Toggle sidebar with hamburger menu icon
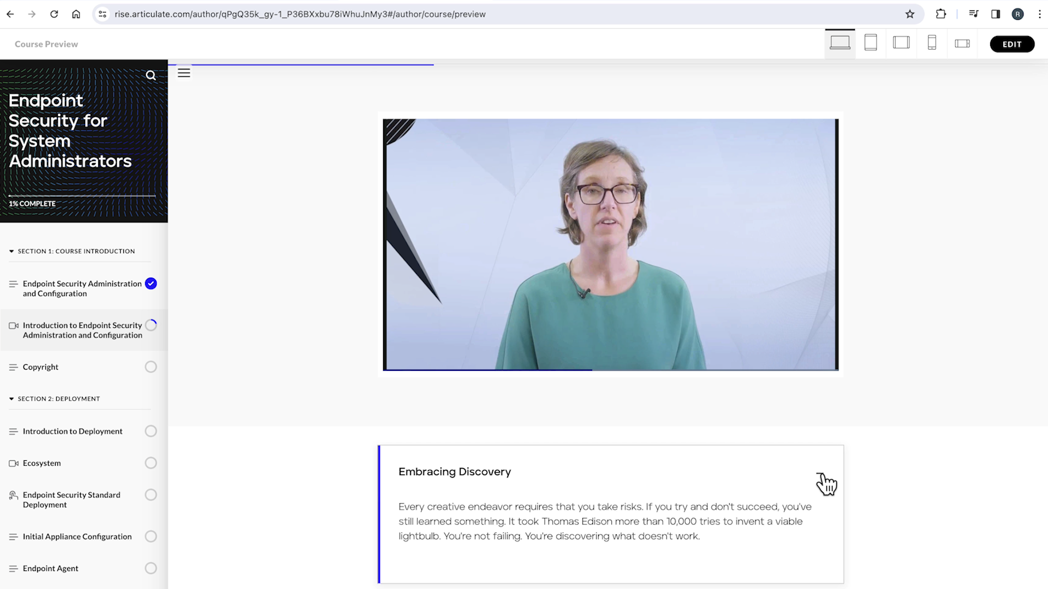 tap(184, 73)
